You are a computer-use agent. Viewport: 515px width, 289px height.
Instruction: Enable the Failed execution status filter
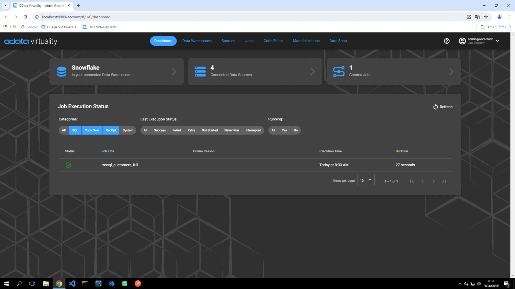pyautogui.click(x=176, y=130)
